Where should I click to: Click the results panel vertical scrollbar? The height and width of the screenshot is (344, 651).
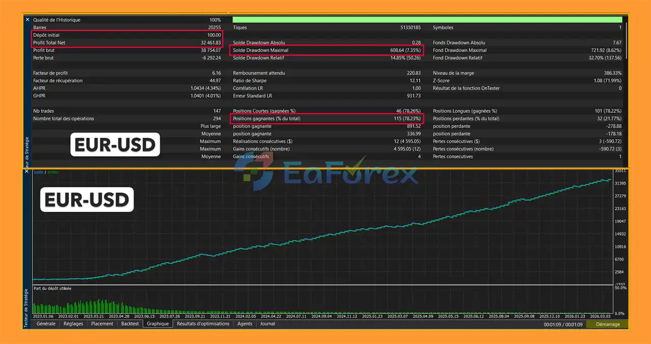[626, 41]
